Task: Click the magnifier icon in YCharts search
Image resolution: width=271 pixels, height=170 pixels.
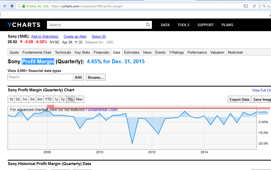Action: pos(148,25)
